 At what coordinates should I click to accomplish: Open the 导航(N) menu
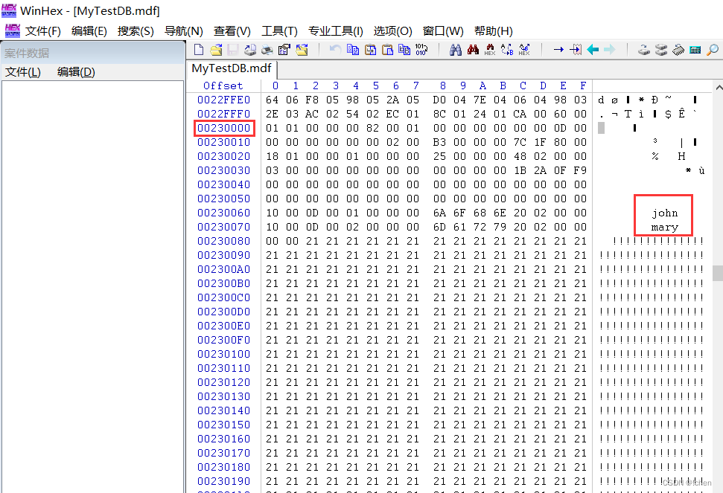tap(183, 30)
